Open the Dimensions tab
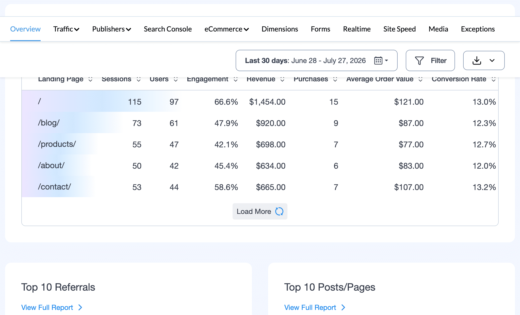Screen dimensions: 520x315 pyautogui.click(x=280, y=29)
